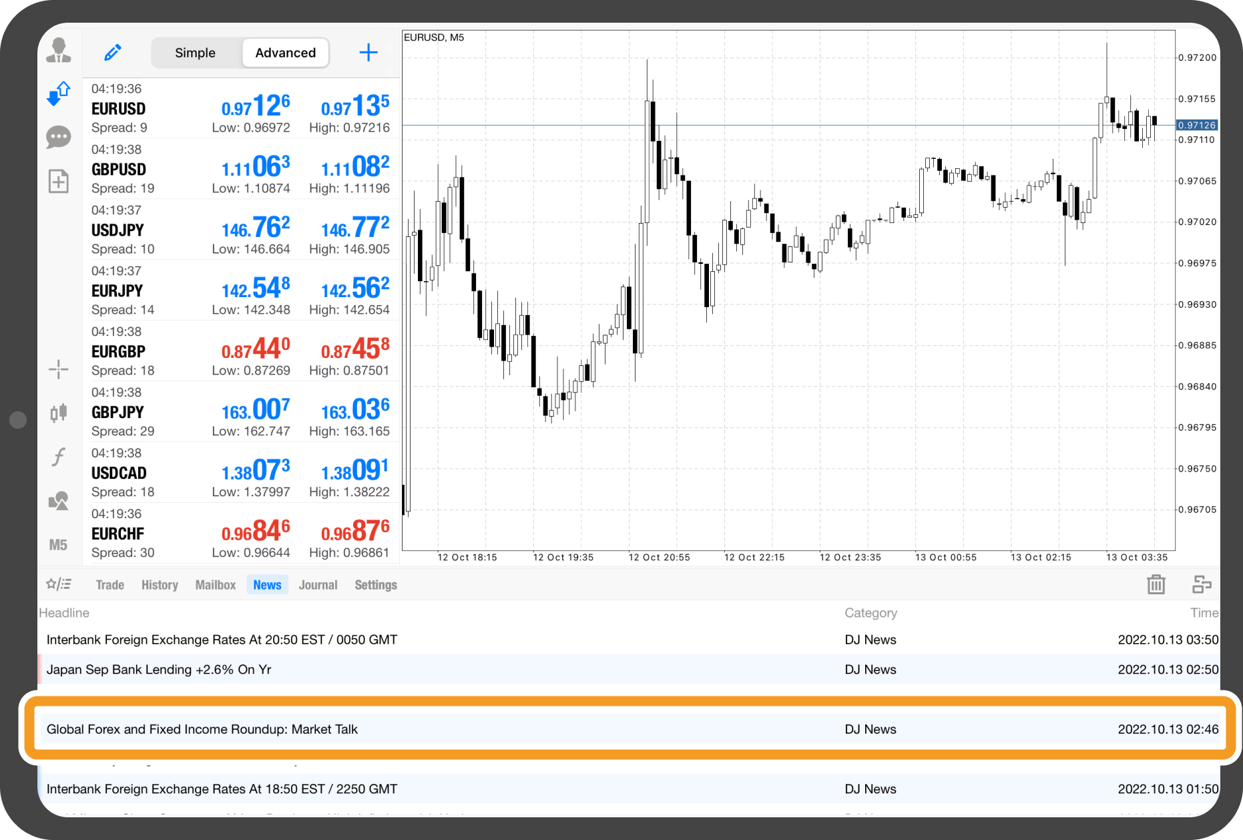
Task: Open the candlestick chart type icon
Action: 59,413
